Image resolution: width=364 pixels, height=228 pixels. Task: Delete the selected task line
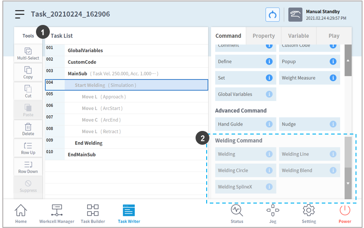click(28, 129)
